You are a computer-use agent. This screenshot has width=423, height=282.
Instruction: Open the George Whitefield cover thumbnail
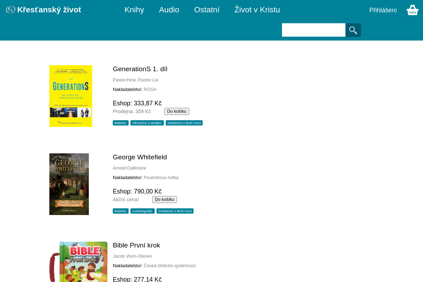(69, 184)
